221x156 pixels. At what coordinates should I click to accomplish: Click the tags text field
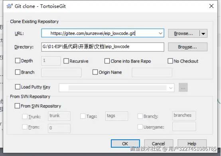click(116, 116)
